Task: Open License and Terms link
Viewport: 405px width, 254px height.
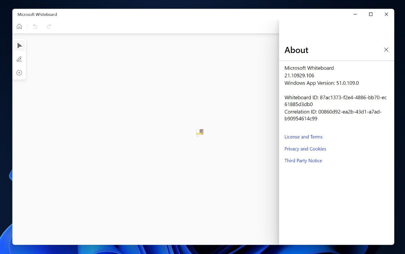Action: click(x=303, y=137)
